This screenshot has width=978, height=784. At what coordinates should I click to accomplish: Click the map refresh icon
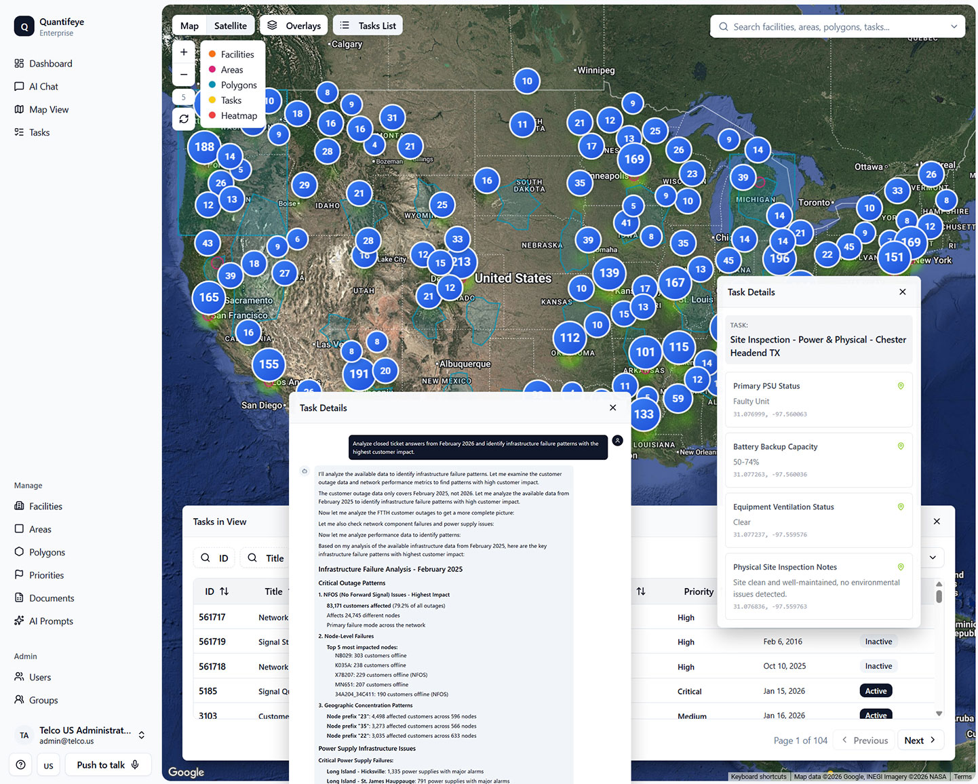pyautogui.click(x=184, y=119)
